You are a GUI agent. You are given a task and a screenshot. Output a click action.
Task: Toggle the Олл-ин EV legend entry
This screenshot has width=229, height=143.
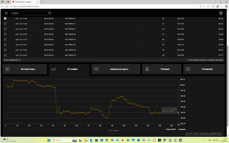pos(170,129)
